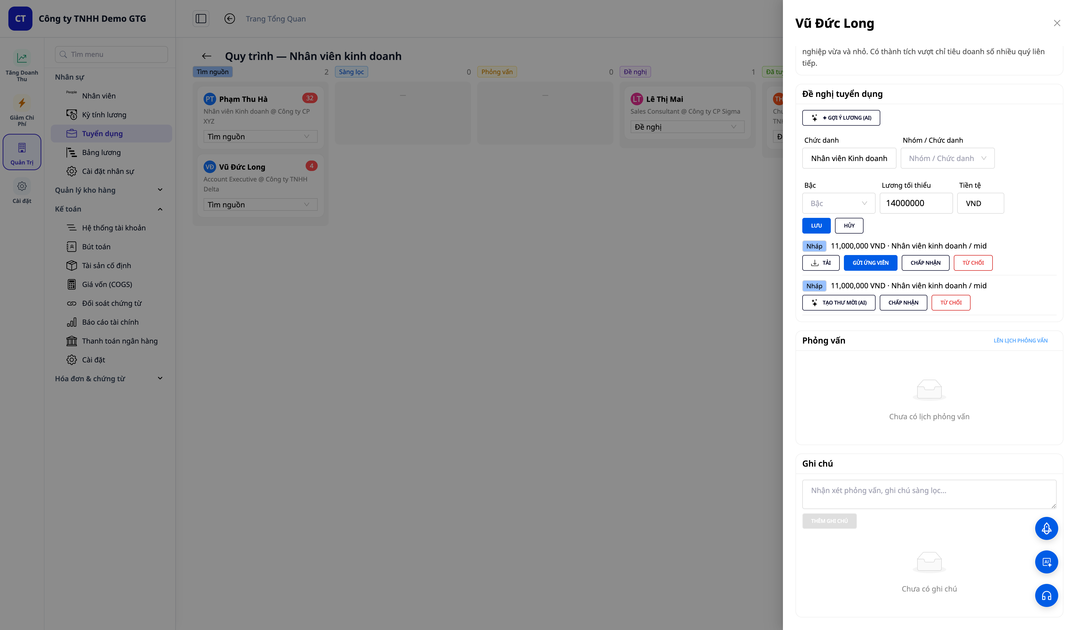The height and width of the screenshot is (630, 1076).
Task: Click the Phỏng vấn stage tag
Action: [497, 72]
